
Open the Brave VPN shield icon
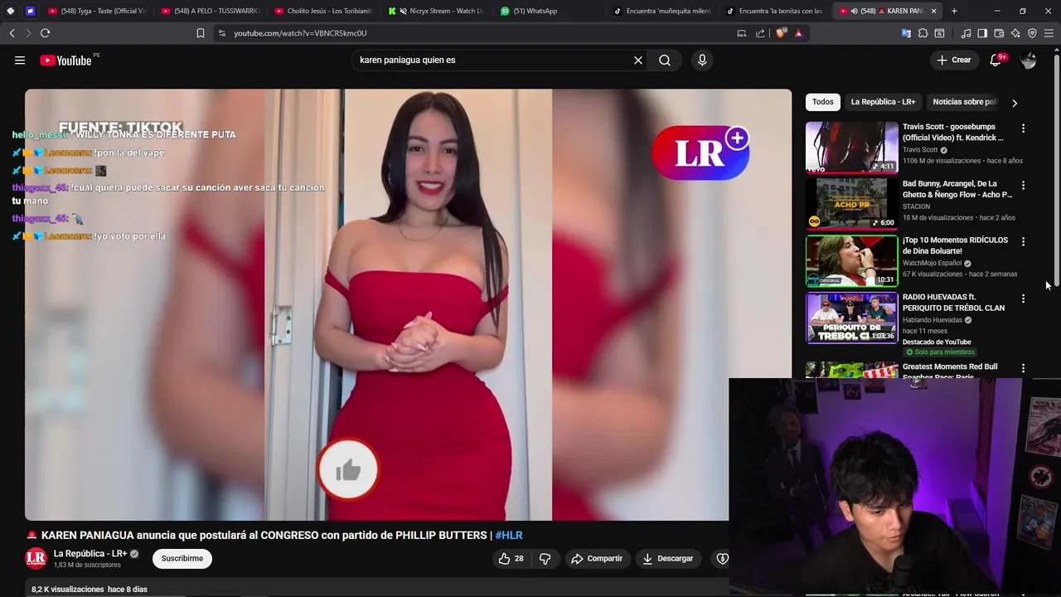tap(1032, 33)
